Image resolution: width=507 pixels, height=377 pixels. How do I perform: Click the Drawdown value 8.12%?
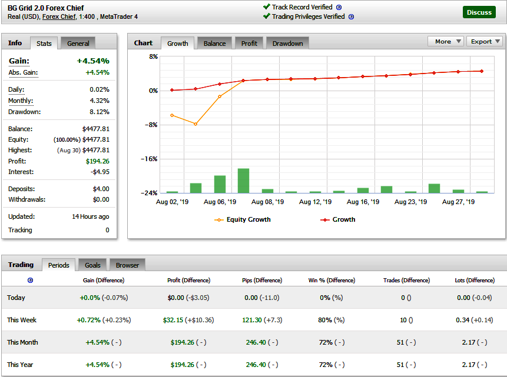pyautogui.click(x=100, y=112)
